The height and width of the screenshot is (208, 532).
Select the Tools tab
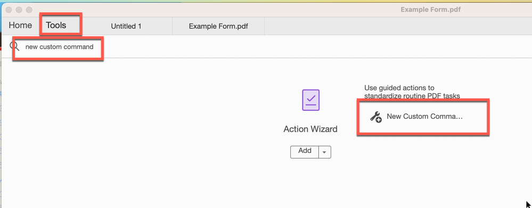point(56,25)
